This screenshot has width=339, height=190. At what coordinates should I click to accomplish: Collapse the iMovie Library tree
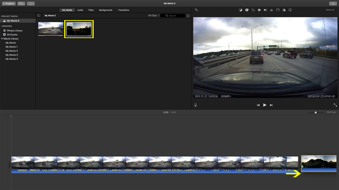(2, 38)
